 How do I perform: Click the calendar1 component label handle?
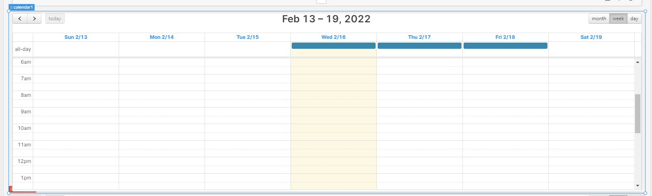point(22,7)
